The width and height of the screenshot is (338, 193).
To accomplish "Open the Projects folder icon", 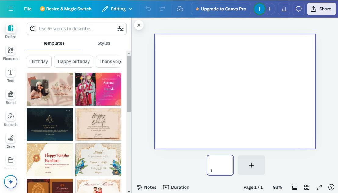I will (11, 160).
